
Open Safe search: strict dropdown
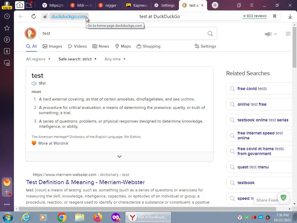(x=77, y=59)
